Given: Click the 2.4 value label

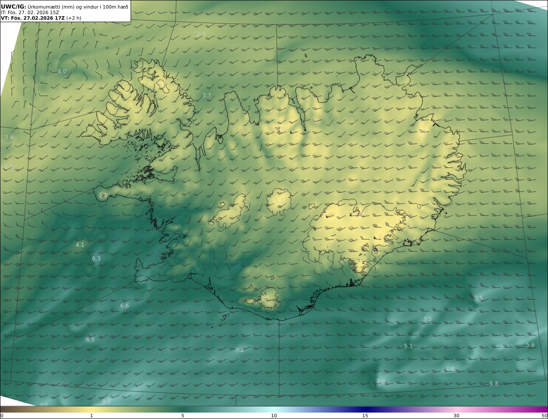Looking at the screenshot, I should (201, 34).
